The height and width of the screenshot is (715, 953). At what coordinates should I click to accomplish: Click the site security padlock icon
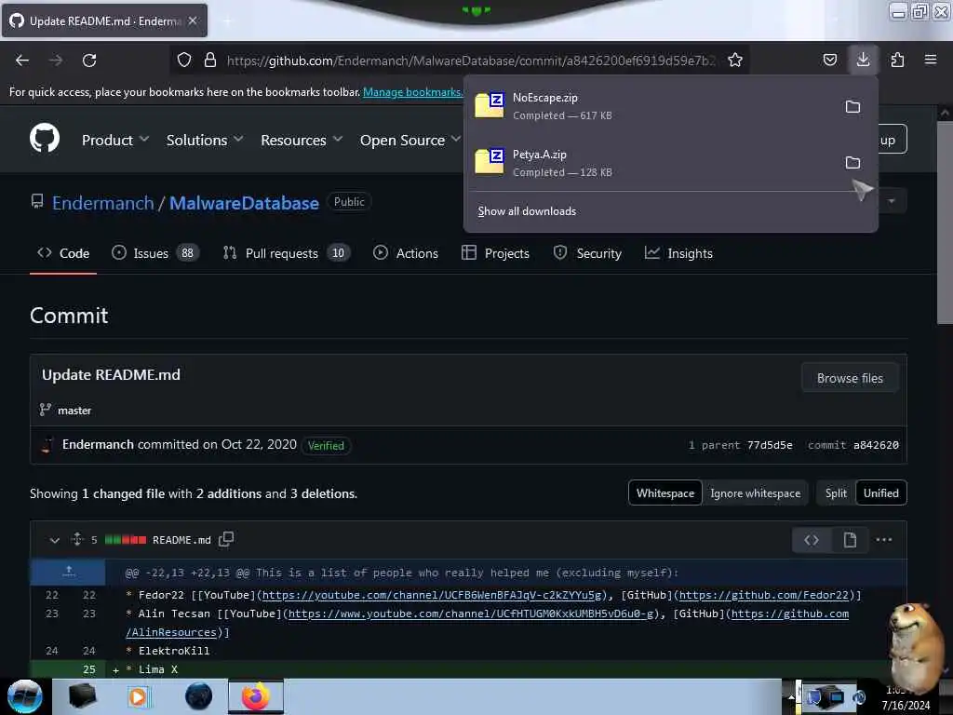click(210, 60)
